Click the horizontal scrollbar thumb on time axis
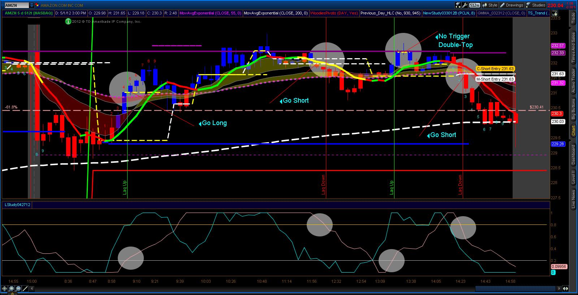Image resolution: width=578 pixels, height=295 pixels. pyautogui.click(x=516, y=288)
